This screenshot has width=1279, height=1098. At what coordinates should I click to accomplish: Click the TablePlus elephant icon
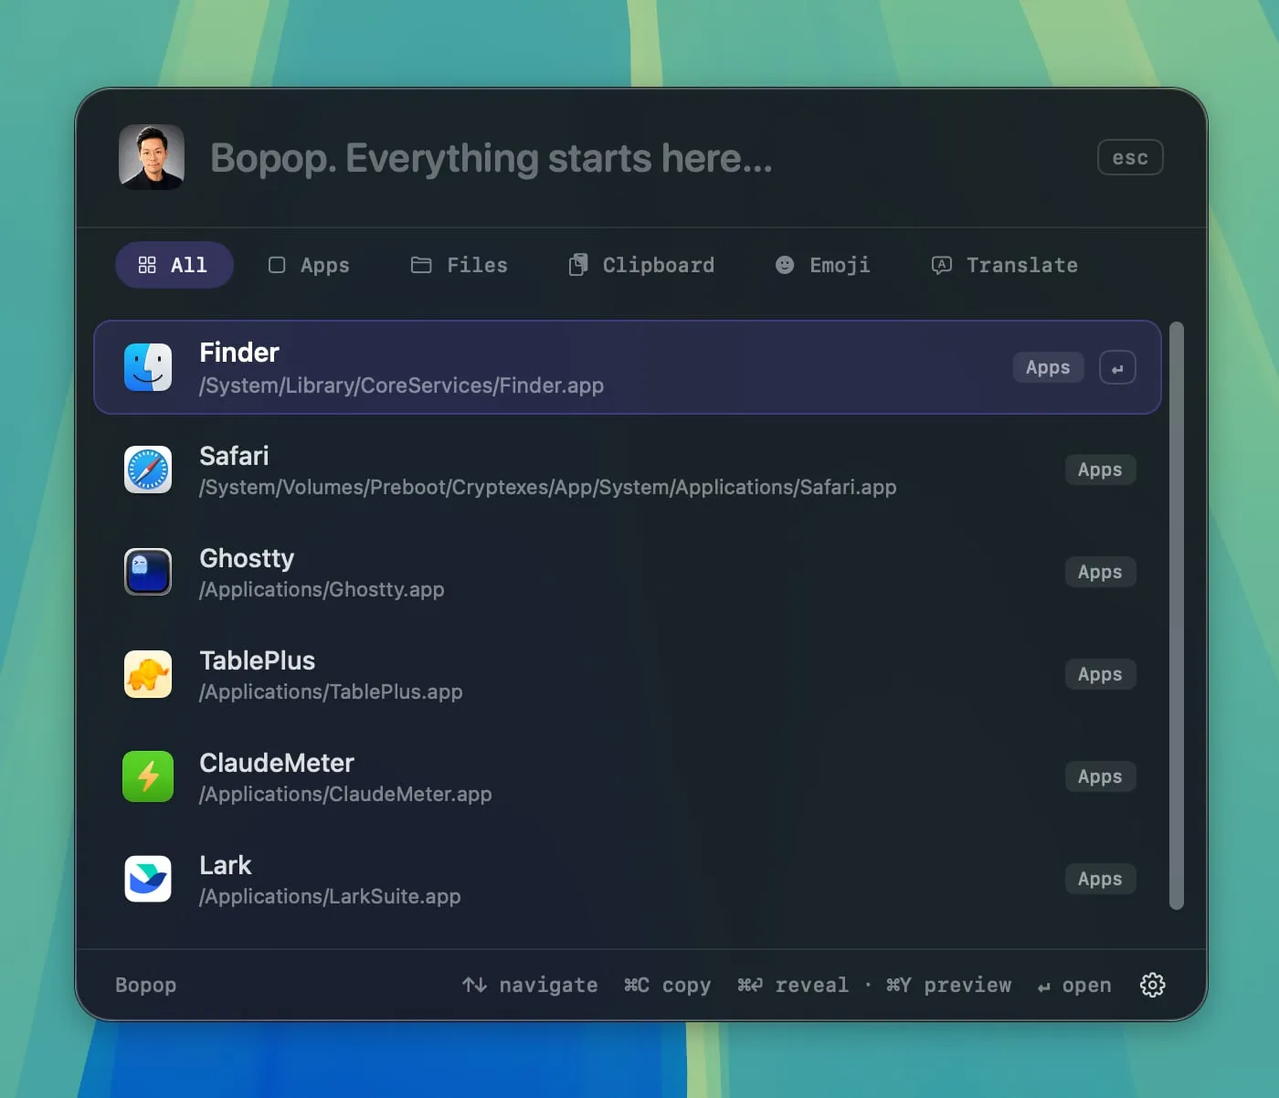tap(148, 674)
